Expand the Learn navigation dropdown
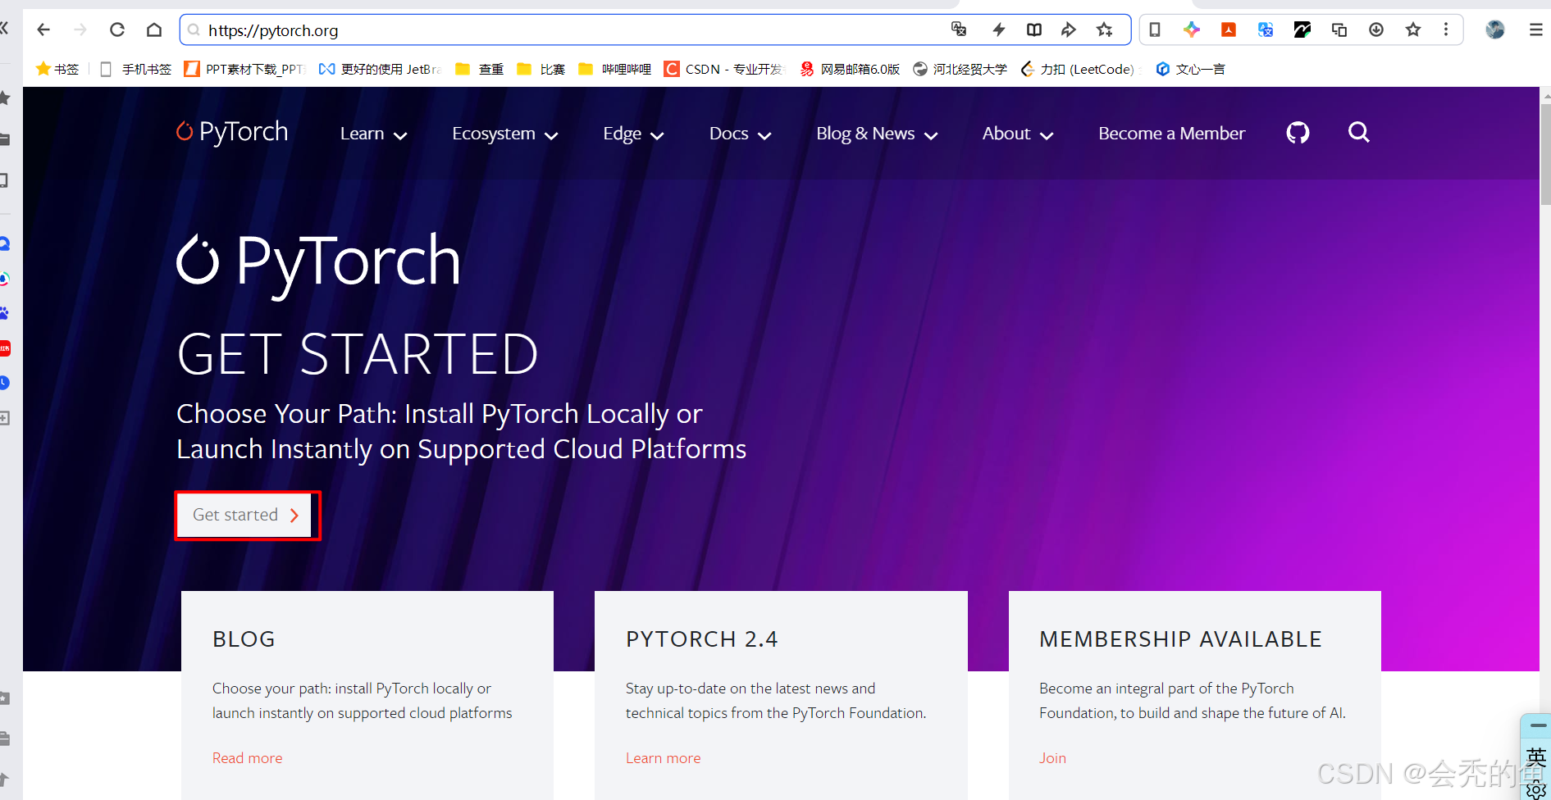This screenshot has height=800, width=1551. [x=373, y=134]
